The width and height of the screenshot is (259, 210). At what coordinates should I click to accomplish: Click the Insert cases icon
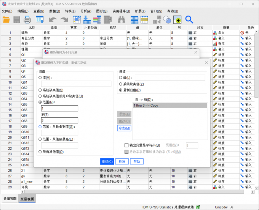134,20
